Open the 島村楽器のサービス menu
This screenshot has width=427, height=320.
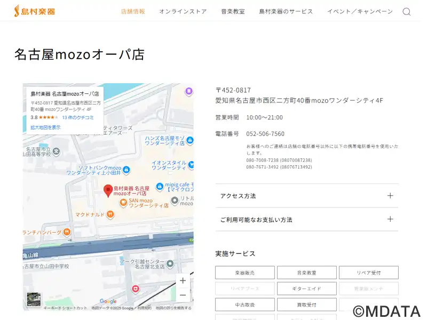point(286,11)
